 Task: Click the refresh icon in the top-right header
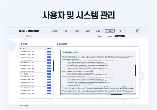[138, 31]
